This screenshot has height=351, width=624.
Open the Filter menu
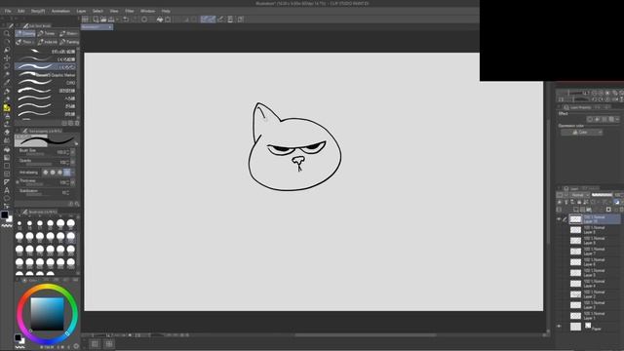tap(130, 11)
